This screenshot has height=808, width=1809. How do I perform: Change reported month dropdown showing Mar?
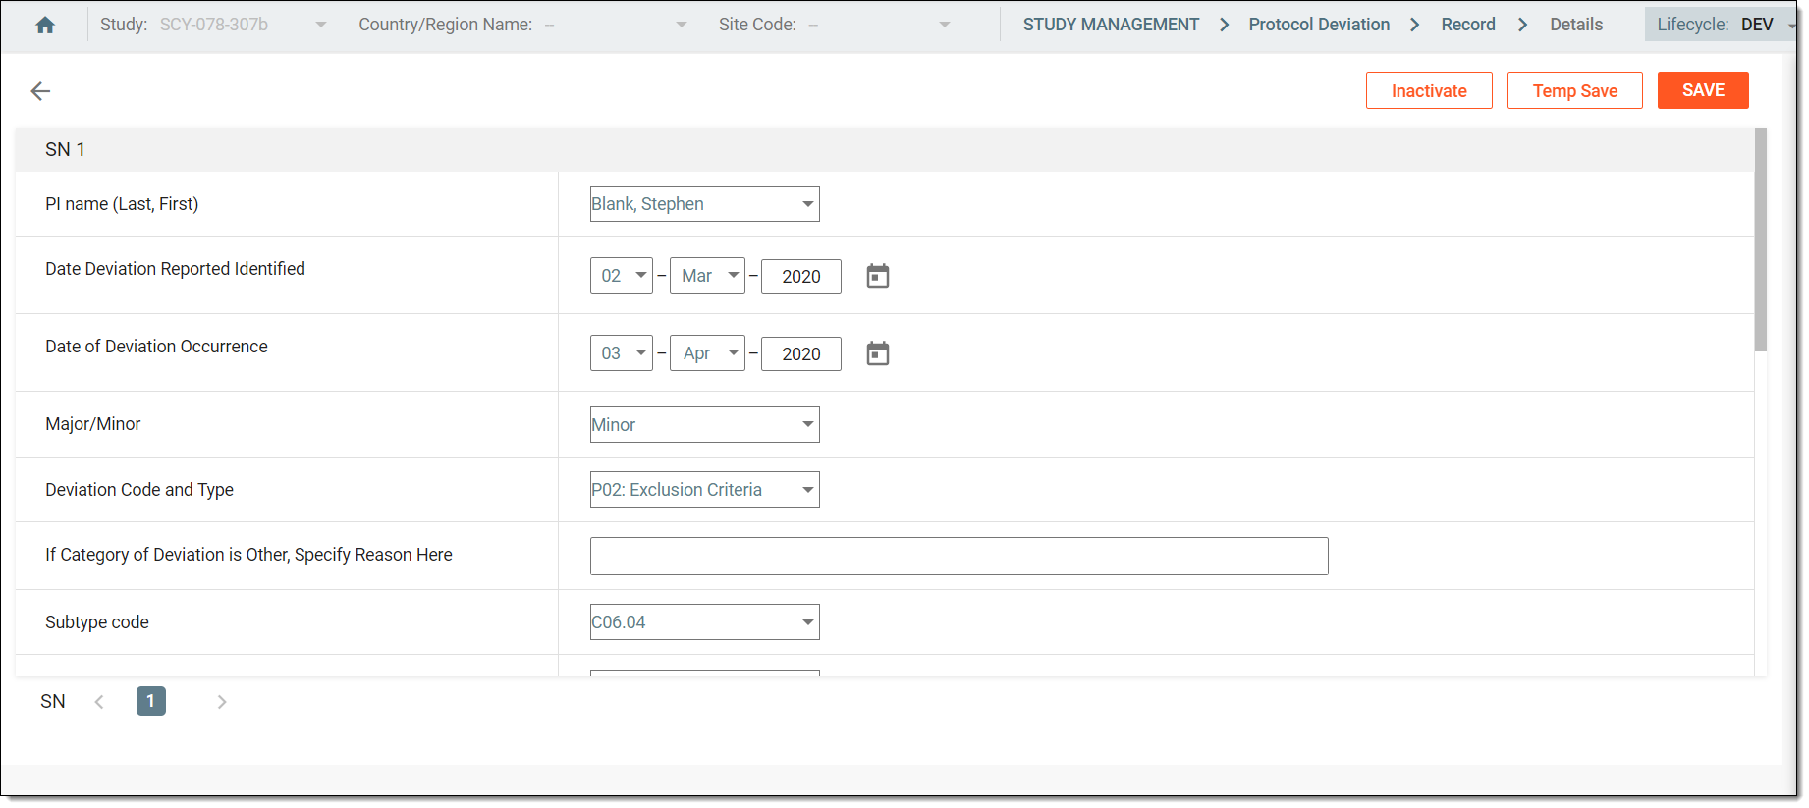(707, 276)
